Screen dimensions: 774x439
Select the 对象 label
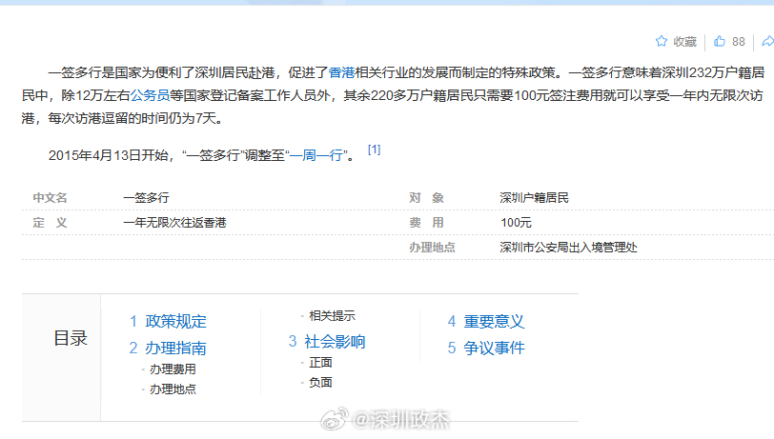click(x=426, y=198)
